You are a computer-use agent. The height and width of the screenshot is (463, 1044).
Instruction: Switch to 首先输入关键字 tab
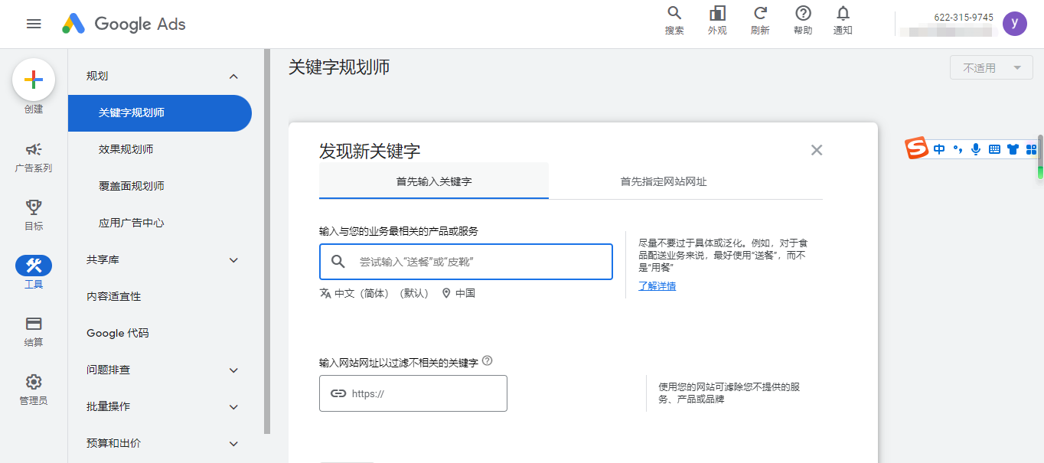[434, 181]
